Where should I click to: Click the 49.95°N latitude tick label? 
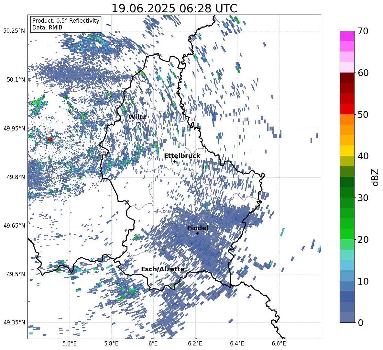[14, 128]
